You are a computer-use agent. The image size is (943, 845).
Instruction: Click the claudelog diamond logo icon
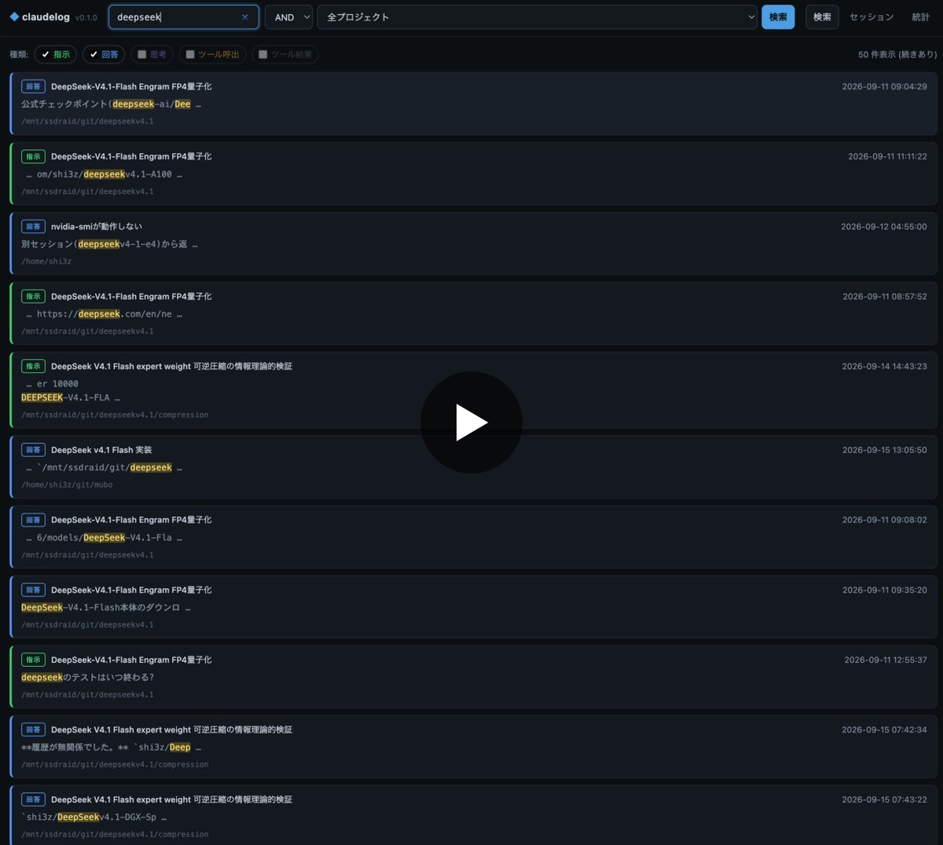[14, 16]
